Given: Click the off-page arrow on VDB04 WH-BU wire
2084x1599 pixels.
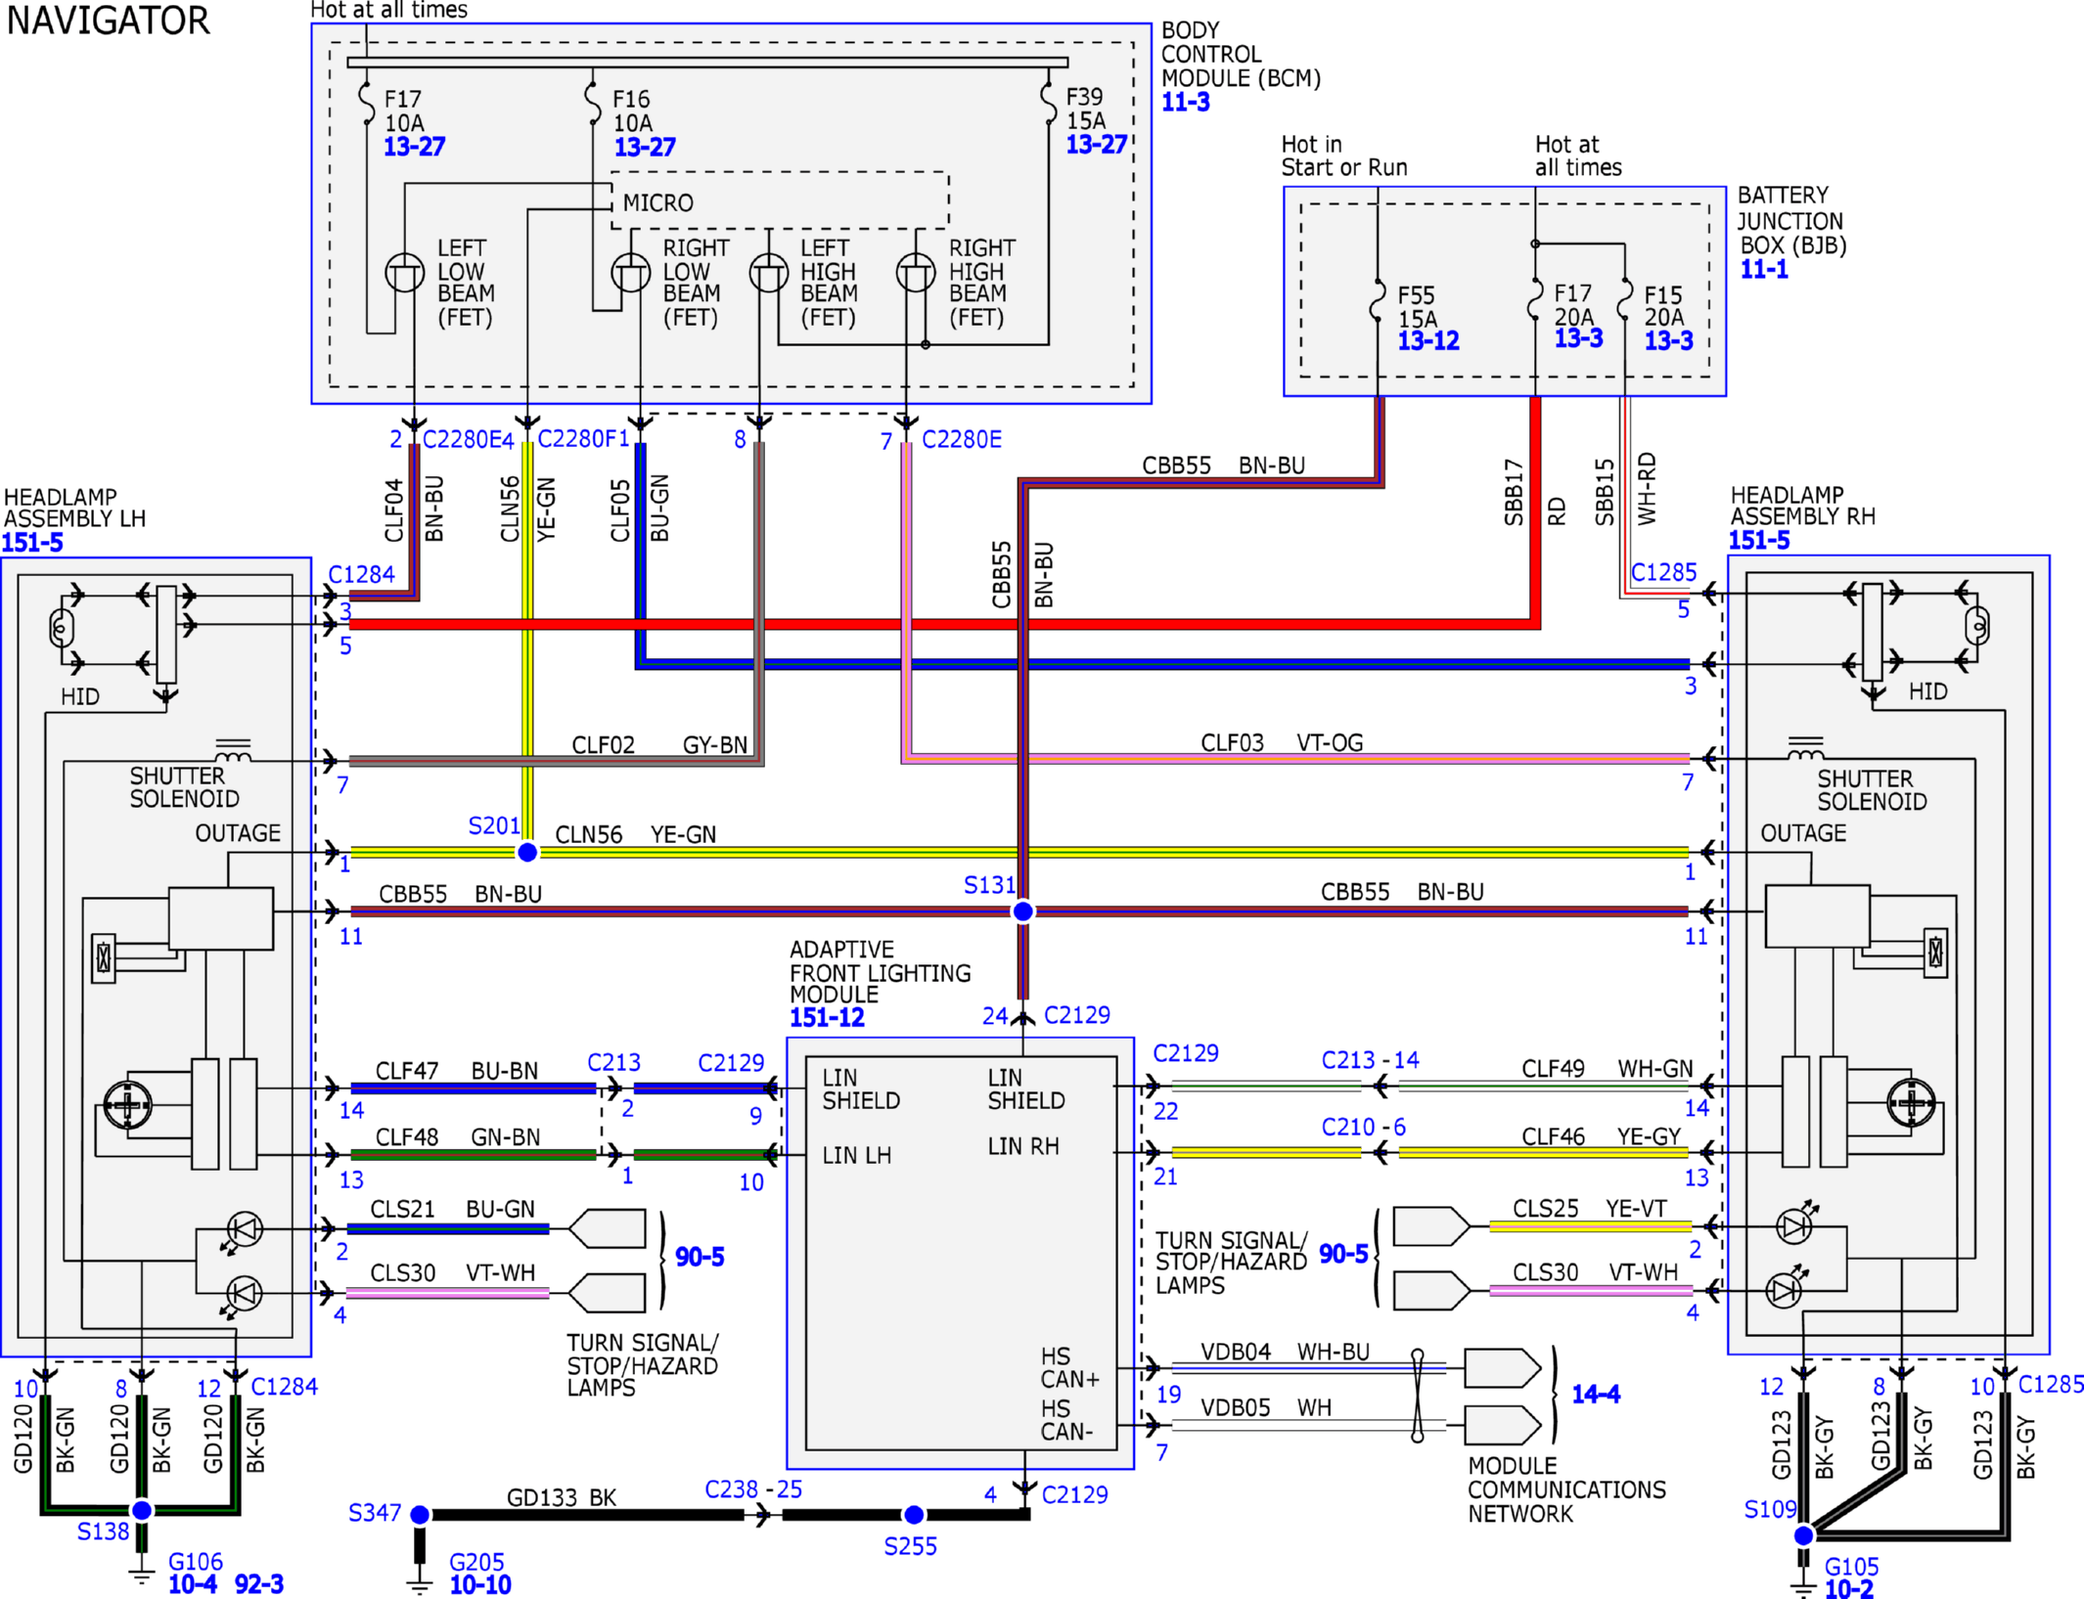Looking at the screenshot, I should pos(1503,1368).
